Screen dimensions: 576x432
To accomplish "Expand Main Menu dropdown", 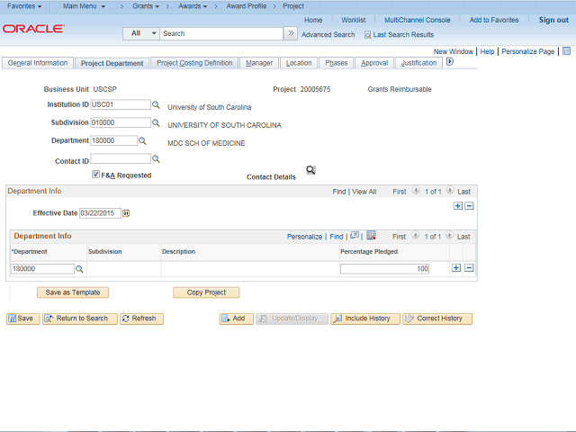I will coord(84,6).
